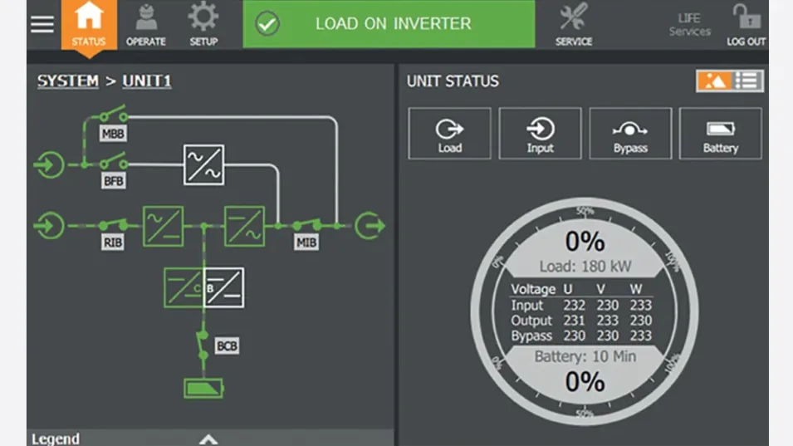Viewport: 793px width, 446px height.
Task: Click the UNIT STATUS heading
Action: [453, 81]
